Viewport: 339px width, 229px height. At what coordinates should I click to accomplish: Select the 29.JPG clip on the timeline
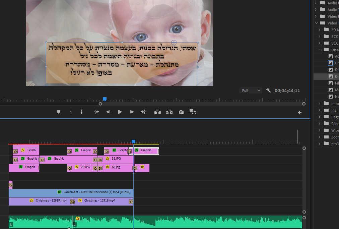82,168
